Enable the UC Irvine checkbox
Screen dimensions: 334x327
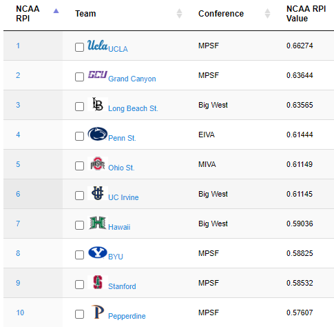click(79, 195)
